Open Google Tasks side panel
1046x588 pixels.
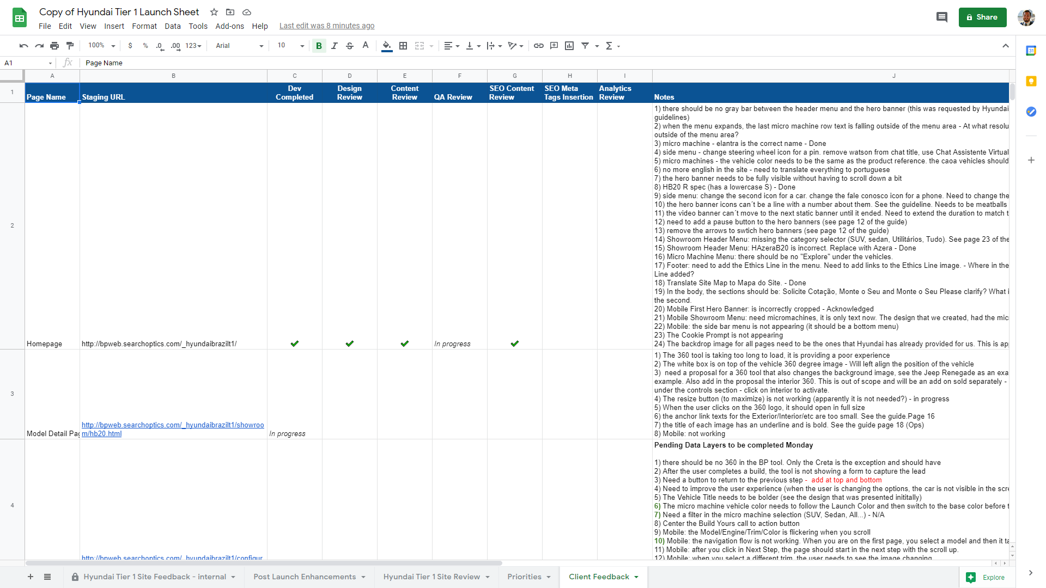[x=1031, y=112]
